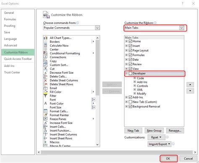This screenshot has width=199, height=163.
Task: Open the Reset dropdown button
Action: pyautogui.click(x=156, y=137)
